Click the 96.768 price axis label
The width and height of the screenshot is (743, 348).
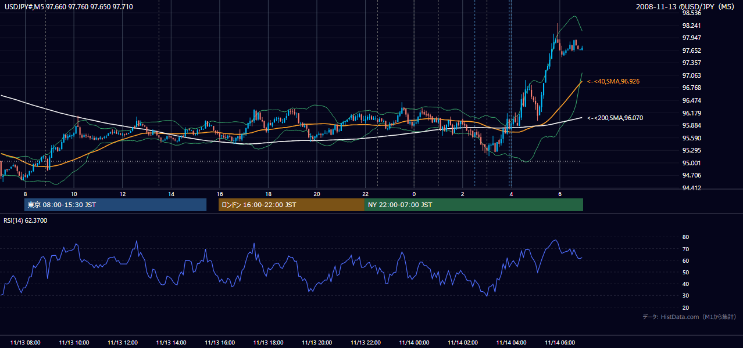tap(691, 88)
